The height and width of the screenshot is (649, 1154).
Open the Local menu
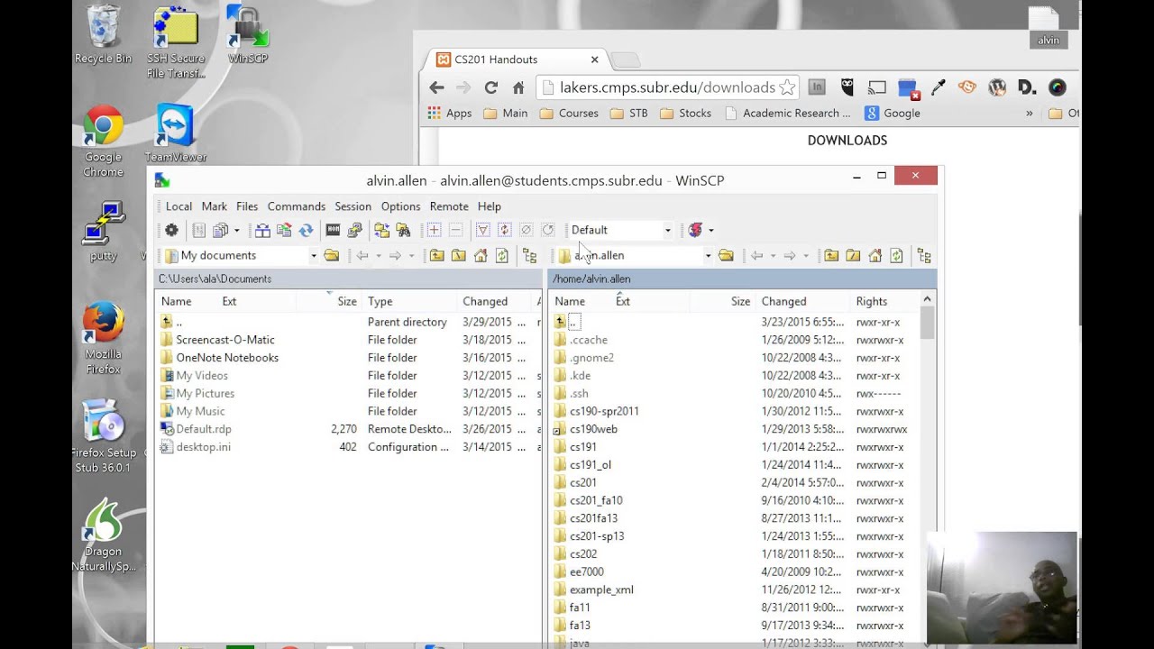[179, 206]
